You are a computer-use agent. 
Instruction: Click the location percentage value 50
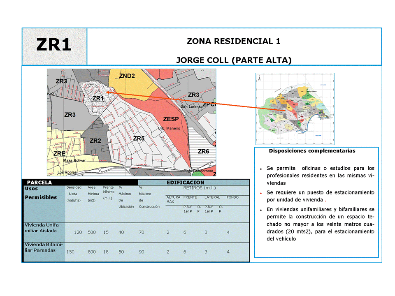(x=121, y=252)
